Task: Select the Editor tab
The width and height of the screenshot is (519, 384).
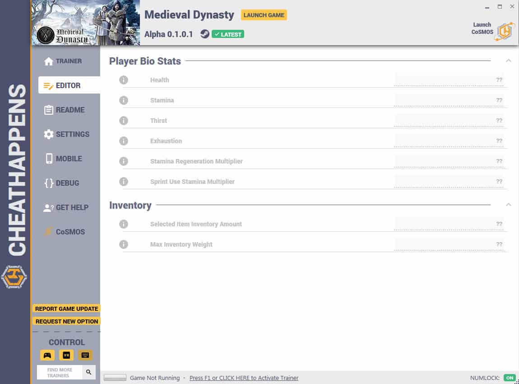Action: click(x=69, y=85)
